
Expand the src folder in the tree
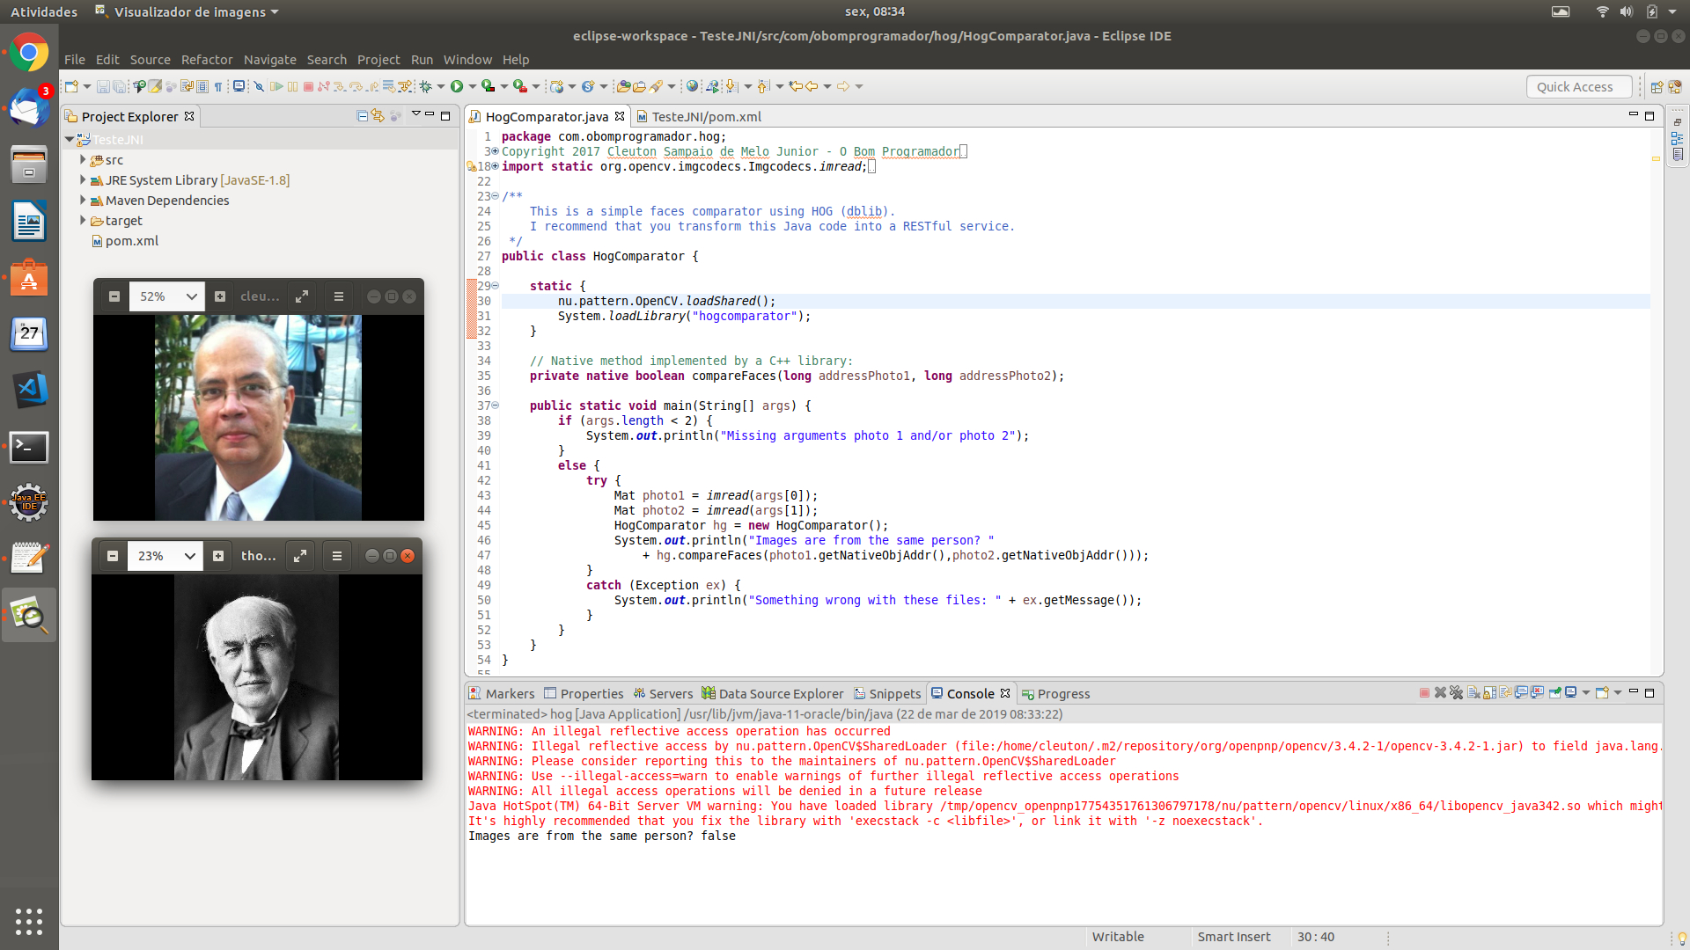tap(83, 160)
